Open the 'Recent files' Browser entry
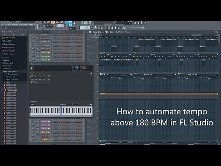 point(7,41)
